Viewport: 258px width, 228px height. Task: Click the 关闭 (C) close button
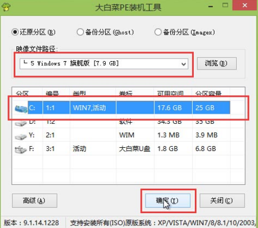[x=222, y=200]
